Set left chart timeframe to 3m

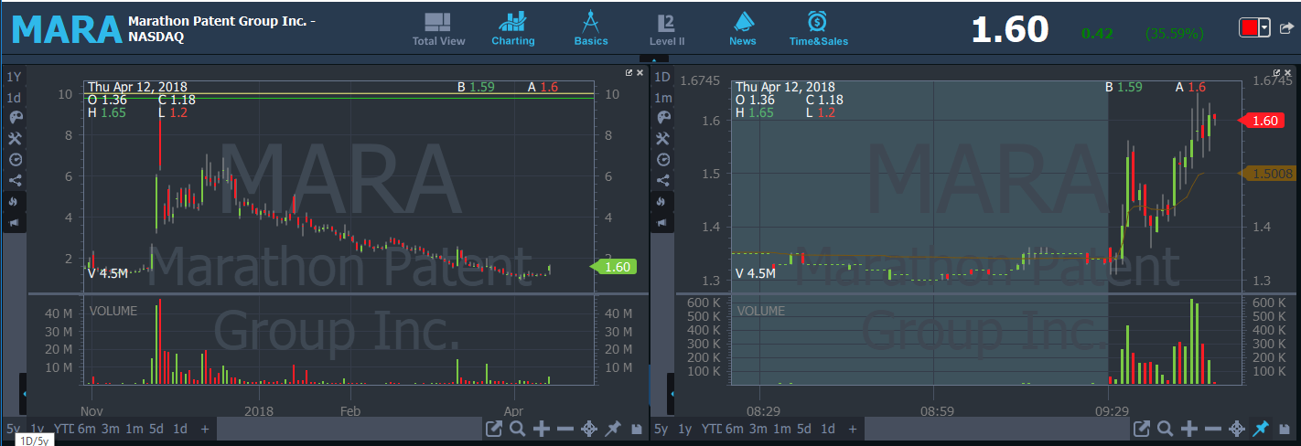[110, 429]
